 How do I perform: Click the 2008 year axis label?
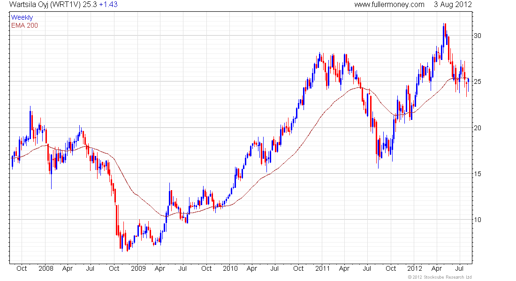point(46,268)
